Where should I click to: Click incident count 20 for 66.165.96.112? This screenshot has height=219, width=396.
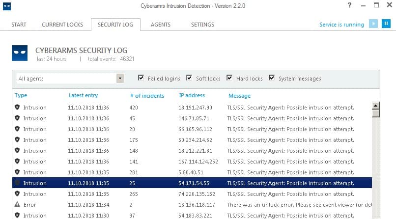[x=132, y=129]
